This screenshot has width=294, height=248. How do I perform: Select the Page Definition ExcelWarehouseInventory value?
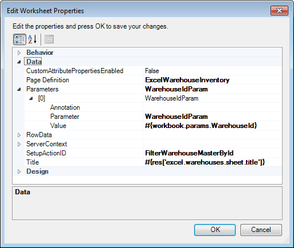pyautogui.click(x=212, y=80)
